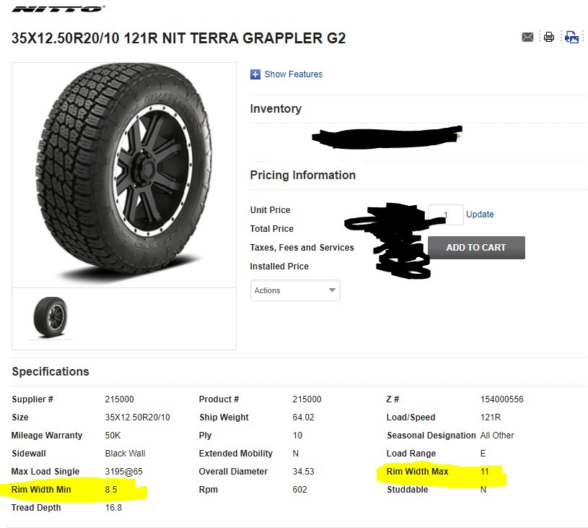Viewport: 588px width, 528px height.
Task: Click the email envelope icon
Action: [x=527, y=37]
